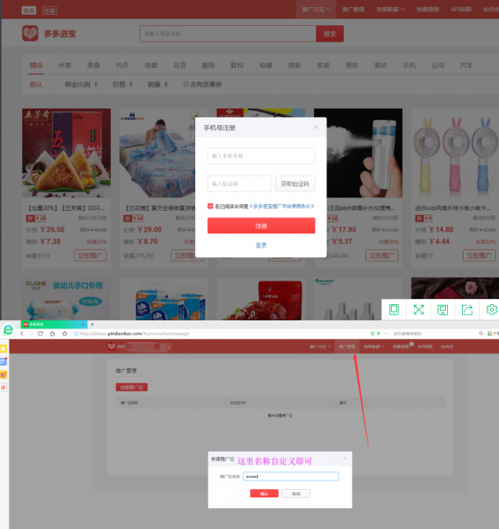Confirm with red 确认 button in 新建推广位 dialog
Image resolution: width=499 pixels, height=529 pixels.
click(265, 493)
